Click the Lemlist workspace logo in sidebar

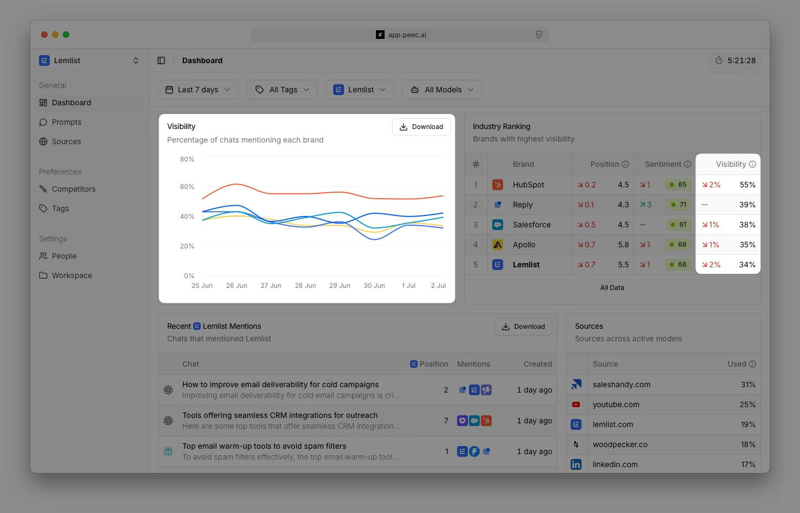pyautogui.click(x=44, y=60)
